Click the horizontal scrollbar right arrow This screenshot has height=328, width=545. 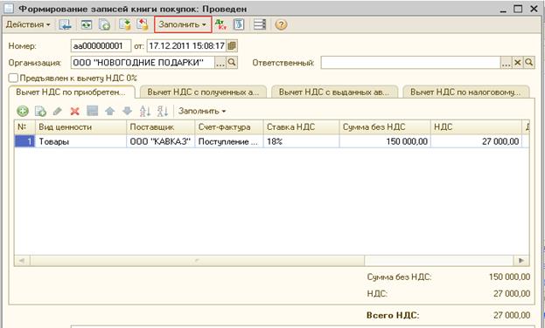pos(521,260)
